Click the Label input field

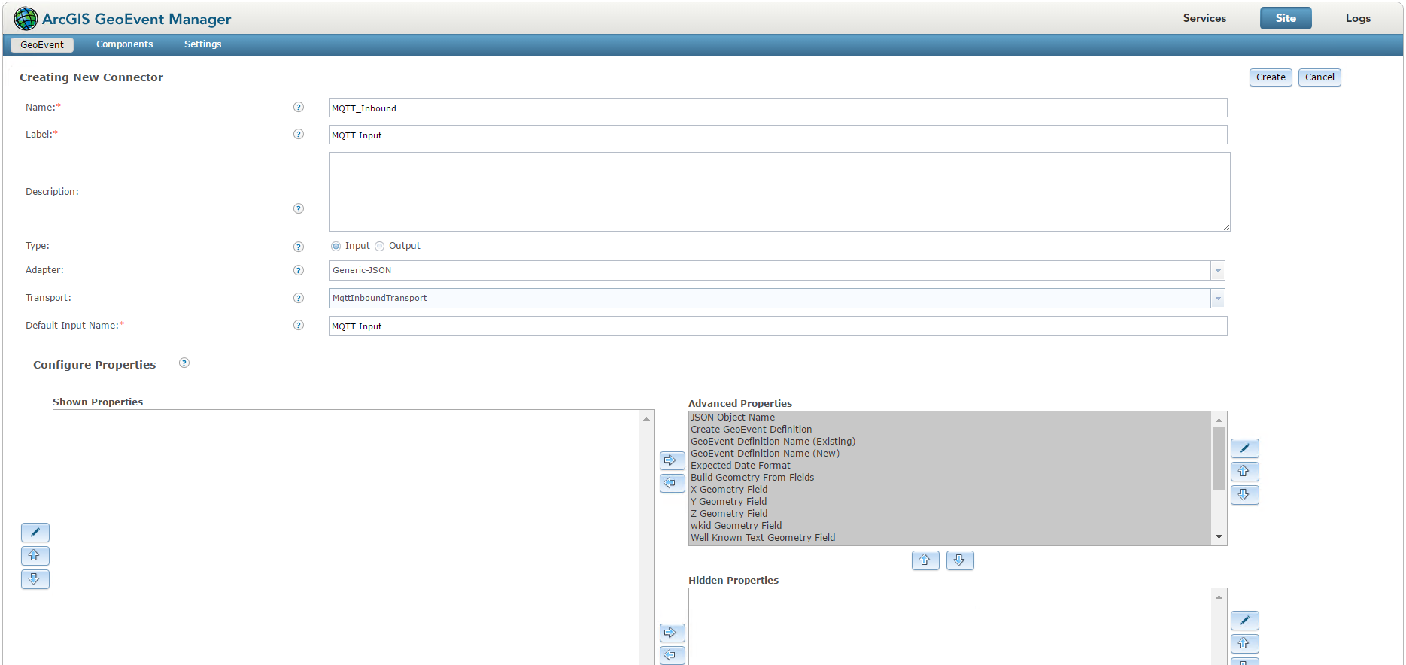[779, 135]
